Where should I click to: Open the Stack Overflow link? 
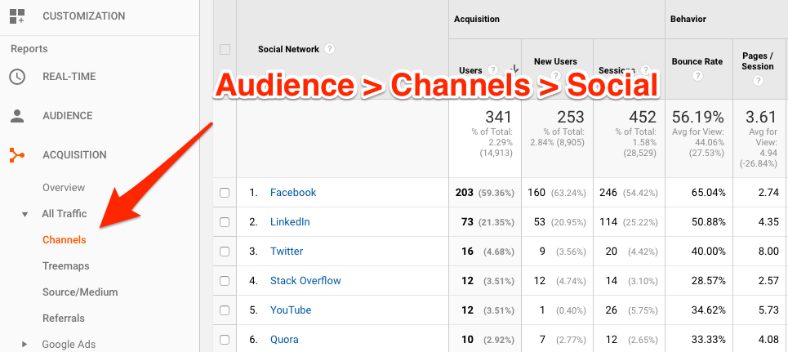click(x=305, y=281)
